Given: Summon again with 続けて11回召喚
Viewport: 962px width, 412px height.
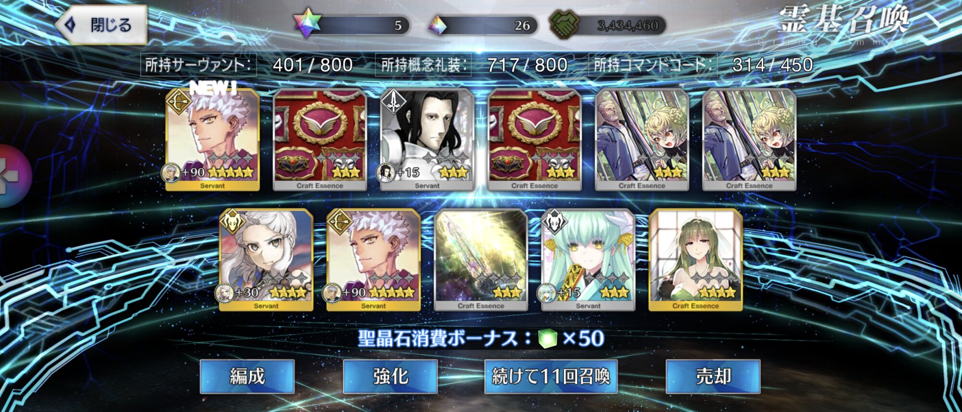Looking at the screenshot, I should click(551, 376).
